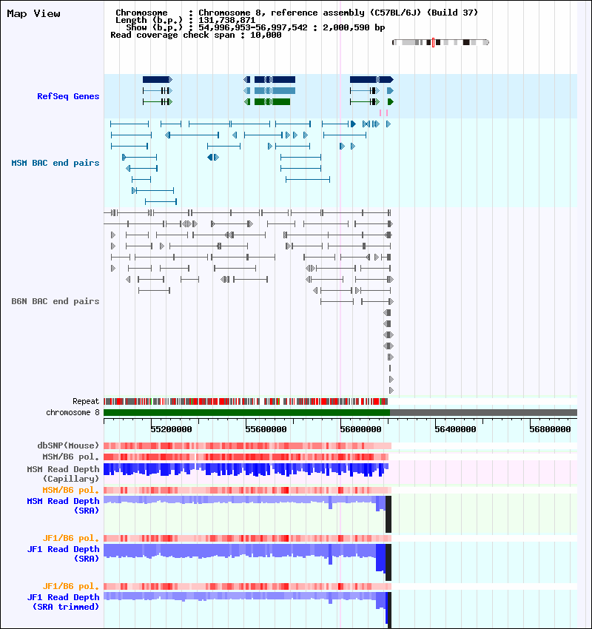This screenshot has width=592, height=629.
Task: Click the MSM Read Depth (Capillary) label
Action: [63, 474]
